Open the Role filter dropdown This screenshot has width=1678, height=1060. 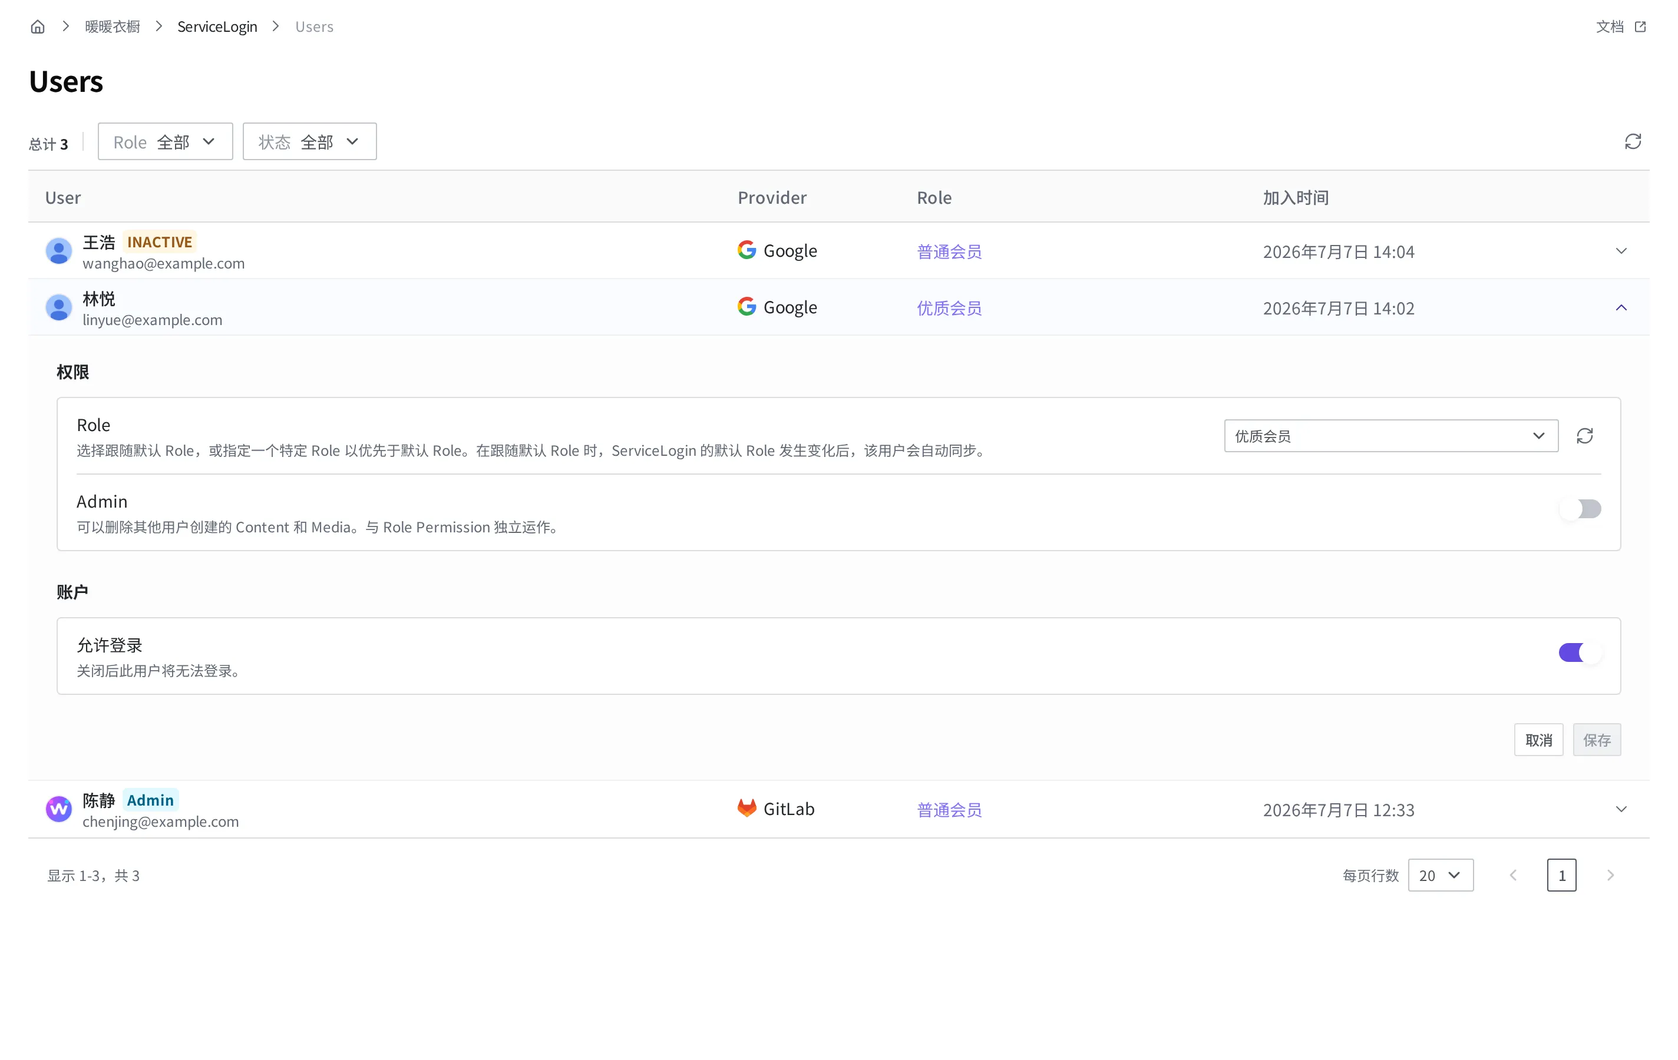coord(165,141)
